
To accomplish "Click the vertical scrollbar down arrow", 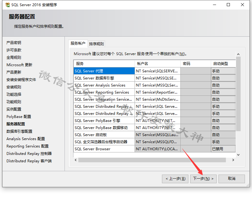I will 238,155.
